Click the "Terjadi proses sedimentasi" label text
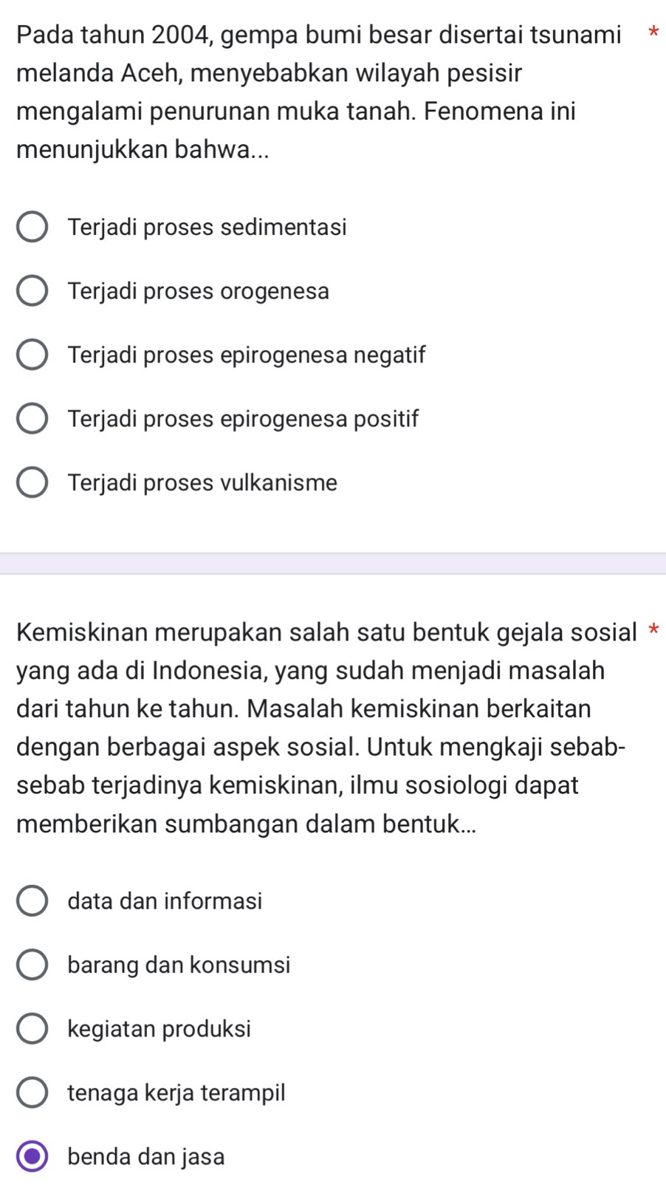Viewport: 666px width, 1193px height. pyautogui.click(x=207, y=228)
